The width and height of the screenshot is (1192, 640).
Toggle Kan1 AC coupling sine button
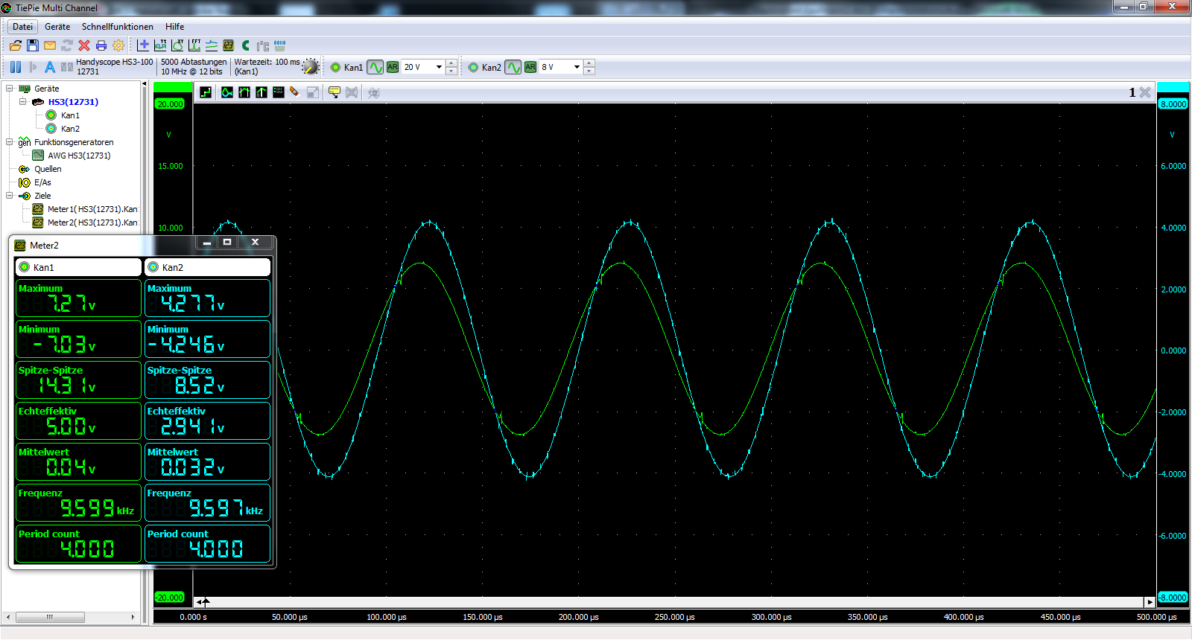point(375,67)
